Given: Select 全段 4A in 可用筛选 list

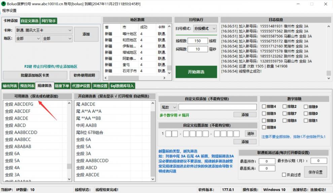Looking at the screenshot, I should click(x=35, y=168).
